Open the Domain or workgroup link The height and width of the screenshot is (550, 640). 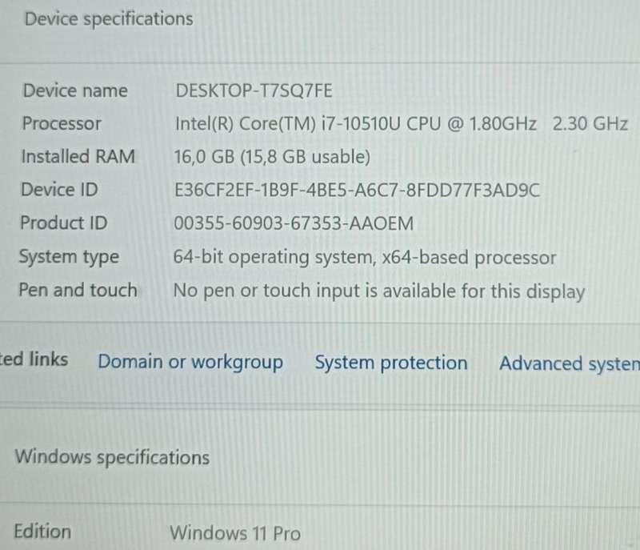click(190, 363)
